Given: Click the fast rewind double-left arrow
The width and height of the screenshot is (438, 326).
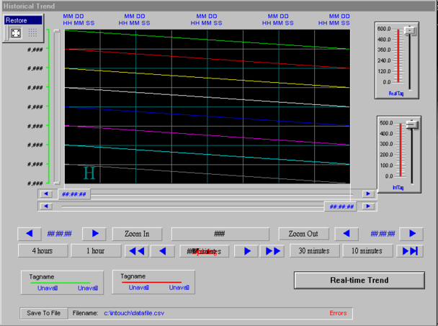Looking at the screenshot, I should tap(136, 251).
